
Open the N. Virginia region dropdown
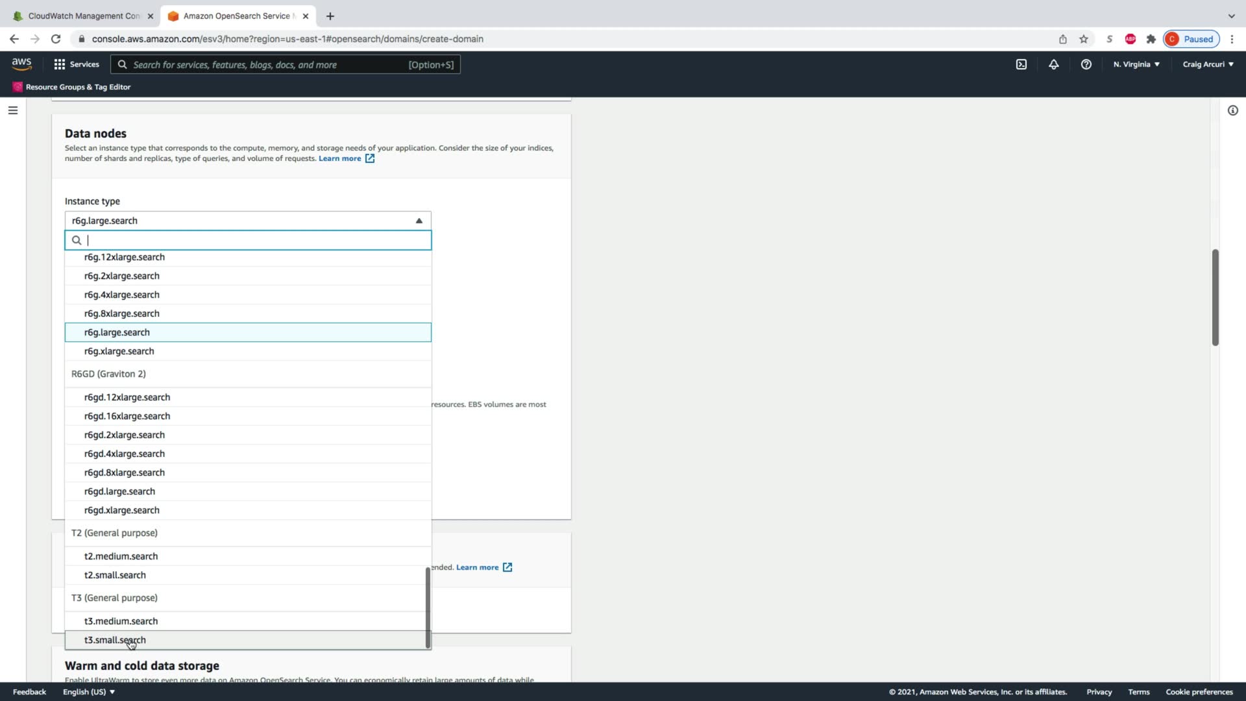(x=1136, y=64)
